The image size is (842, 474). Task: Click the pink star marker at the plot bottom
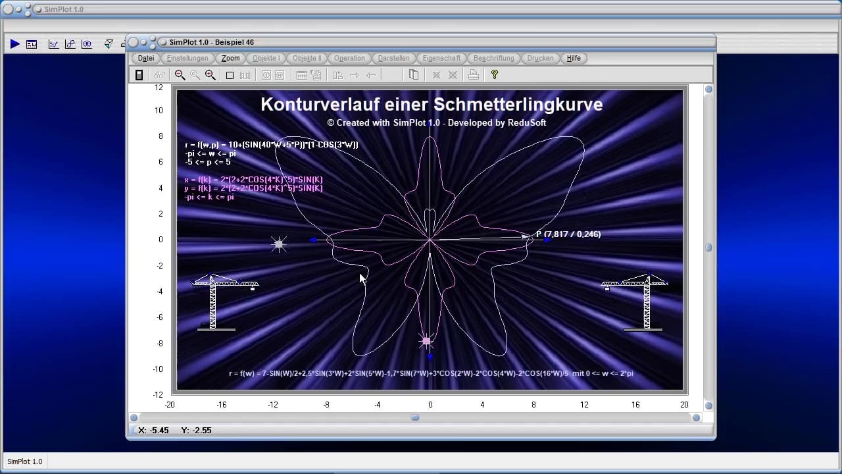coord(426,341)
